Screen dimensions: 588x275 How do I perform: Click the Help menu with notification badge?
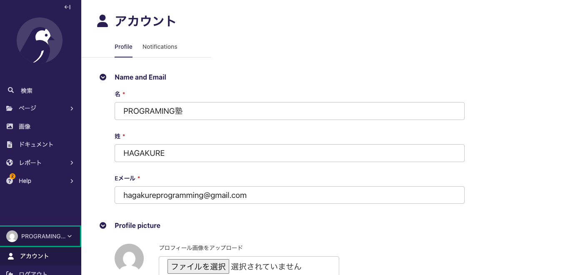pos(25,181)
